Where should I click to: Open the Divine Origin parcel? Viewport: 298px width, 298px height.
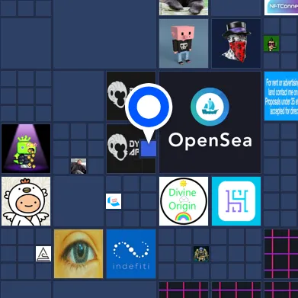[184, 201]
